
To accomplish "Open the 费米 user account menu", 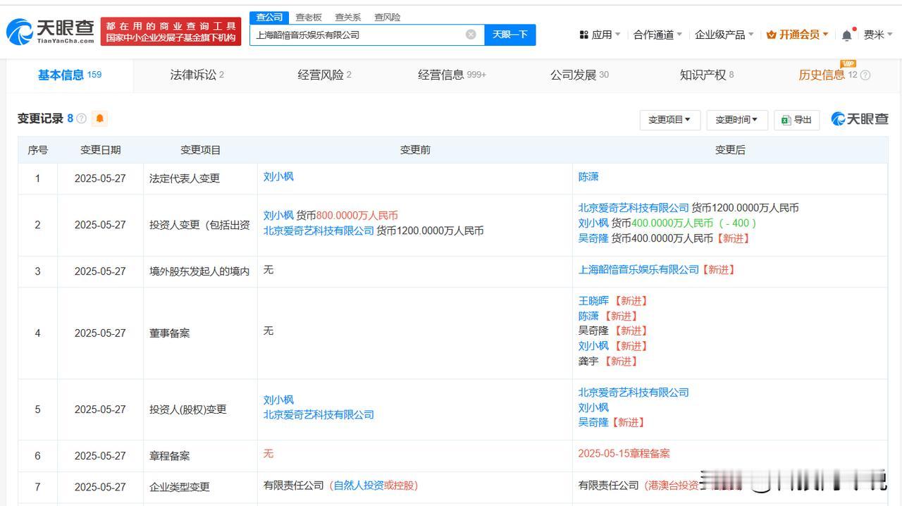I will pos(878,35).
